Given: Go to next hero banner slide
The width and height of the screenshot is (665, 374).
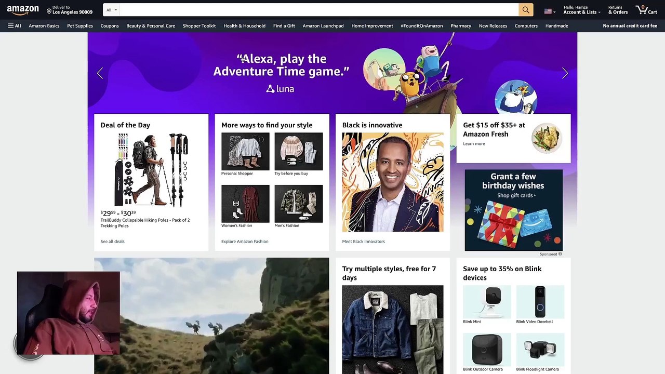Looking at the screenshot, I should pos(565,73).
